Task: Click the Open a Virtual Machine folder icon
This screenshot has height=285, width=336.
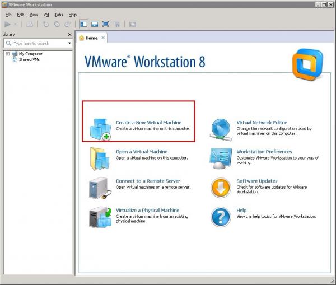Action: [x=100, y=159]
